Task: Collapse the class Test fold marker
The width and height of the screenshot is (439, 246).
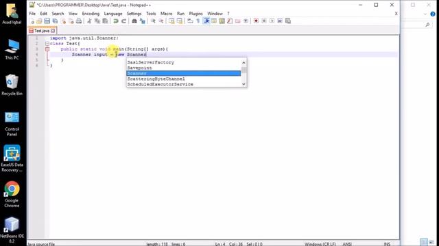Action: (47, 44)
